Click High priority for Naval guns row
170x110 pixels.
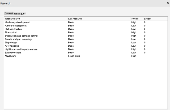pos(134,56)
